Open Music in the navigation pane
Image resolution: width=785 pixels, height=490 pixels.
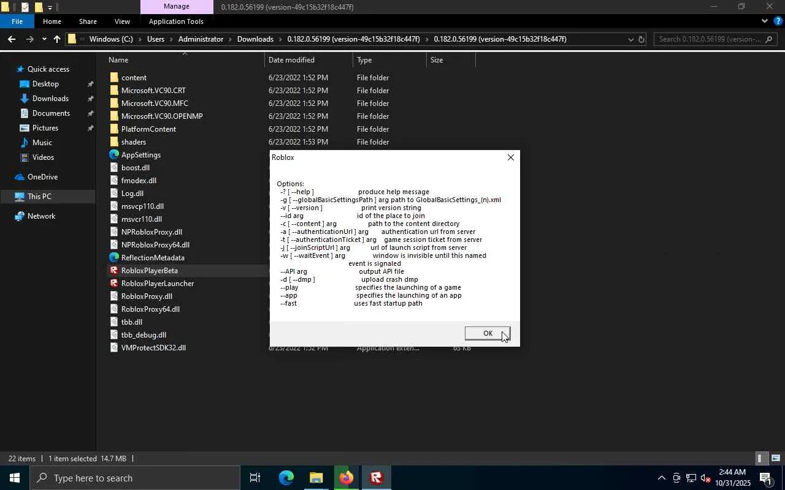(42, 143)
